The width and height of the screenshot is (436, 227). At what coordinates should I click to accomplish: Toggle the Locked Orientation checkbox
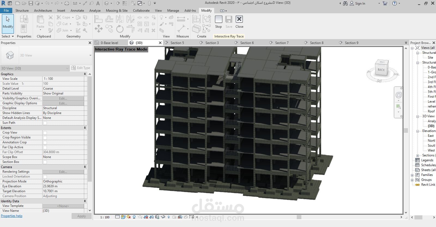click(x=45, y=177)
